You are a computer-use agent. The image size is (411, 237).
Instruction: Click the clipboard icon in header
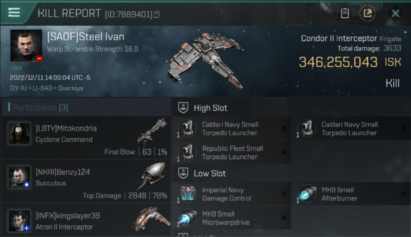[x=345, y=13]
